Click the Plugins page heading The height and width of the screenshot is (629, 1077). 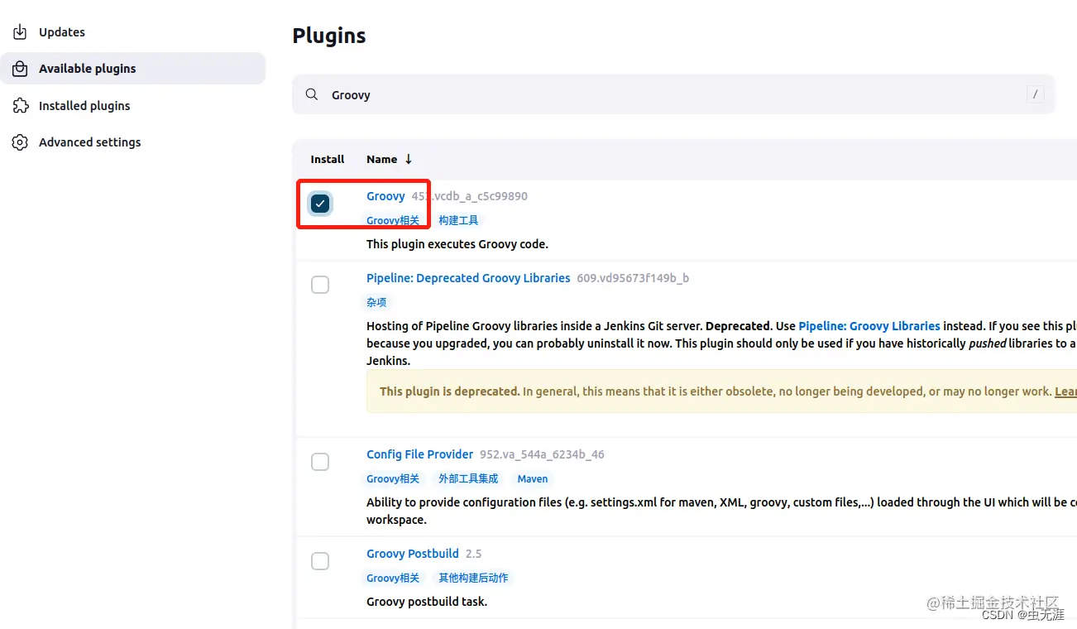point(329,36)
